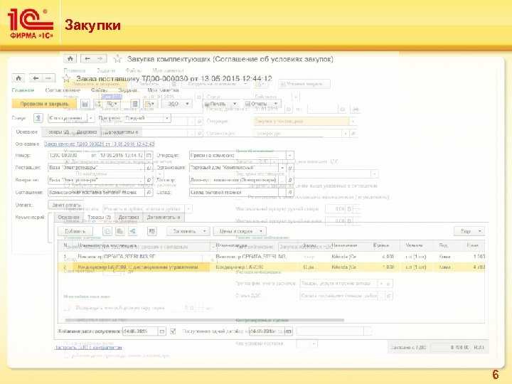Expand the Операция Прием на комиссию dropdown
The height and width of the screenshot is (384, 512).
coord(290,156)
